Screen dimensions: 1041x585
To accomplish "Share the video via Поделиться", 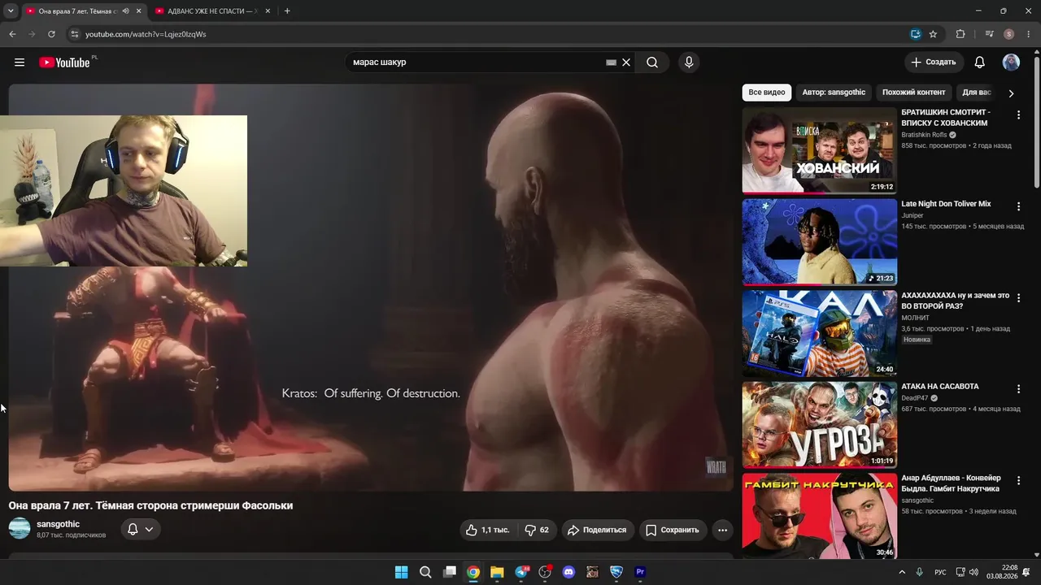I will pos(598,530).
